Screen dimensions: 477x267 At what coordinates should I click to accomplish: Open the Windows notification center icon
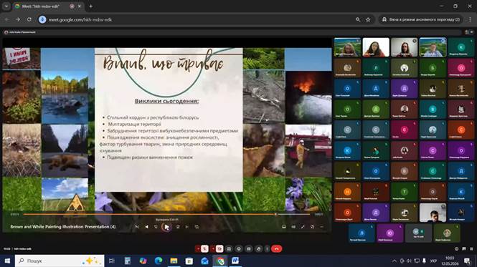[467, 261]
